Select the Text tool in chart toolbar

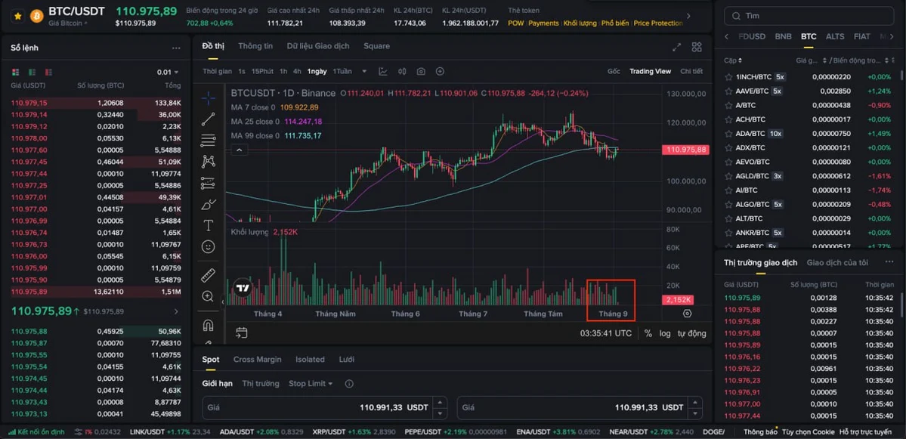pos(209,225)
